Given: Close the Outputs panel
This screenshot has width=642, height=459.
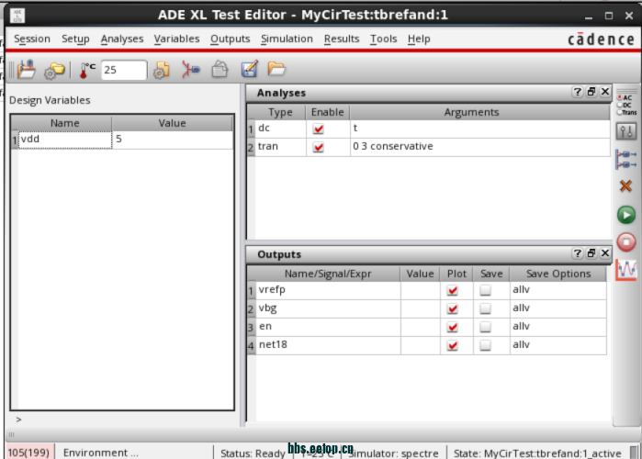Looking at the screenshot, I should [x=604, y=253].
